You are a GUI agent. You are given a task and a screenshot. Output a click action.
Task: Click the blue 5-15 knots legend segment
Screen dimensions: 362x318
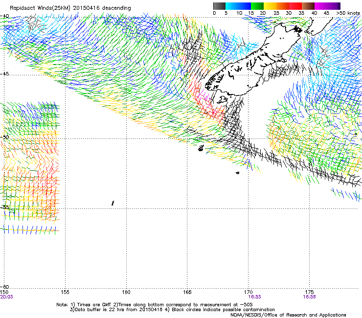point(238,6)
